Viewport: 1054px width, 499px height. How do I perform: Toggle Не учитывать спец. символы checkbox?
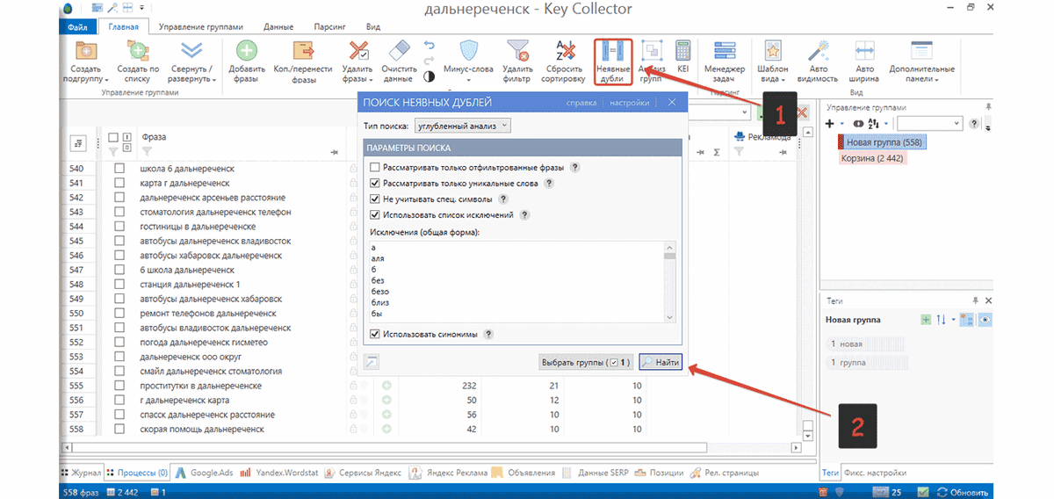click(376, 199)
